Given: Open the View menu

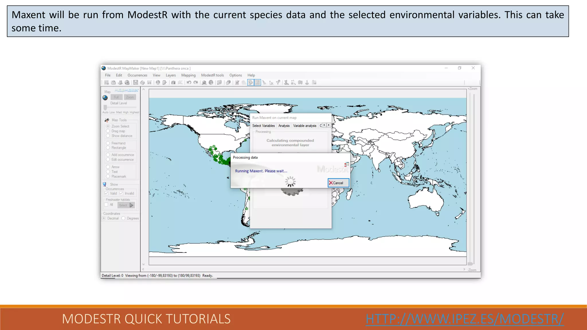Looking at the screenshot, I should pyautogui.click(x=156, y=75).
